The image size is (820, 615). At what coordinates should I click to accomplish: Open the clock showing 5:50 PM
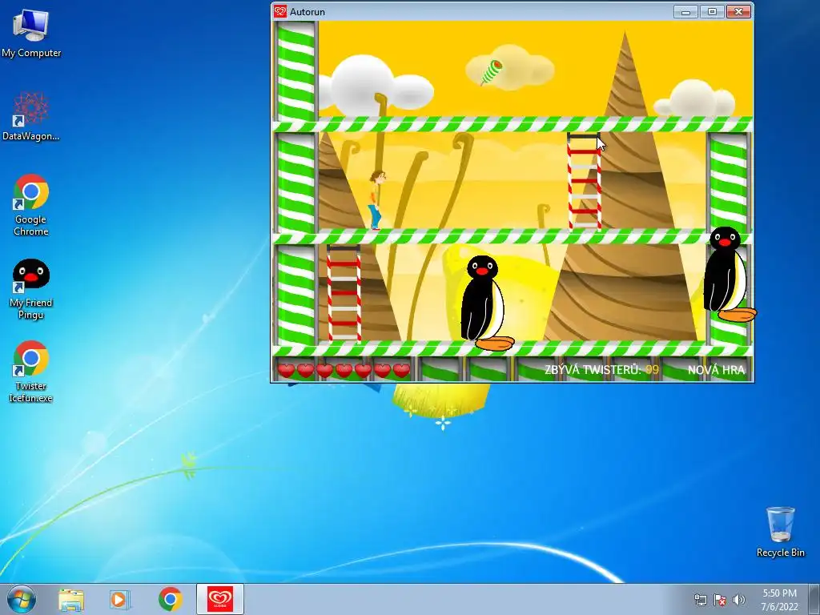click(x=779, y=600)
